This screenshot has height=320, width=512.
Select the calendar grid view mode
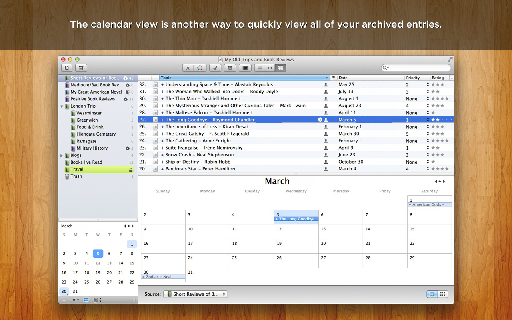pos(280,68)
